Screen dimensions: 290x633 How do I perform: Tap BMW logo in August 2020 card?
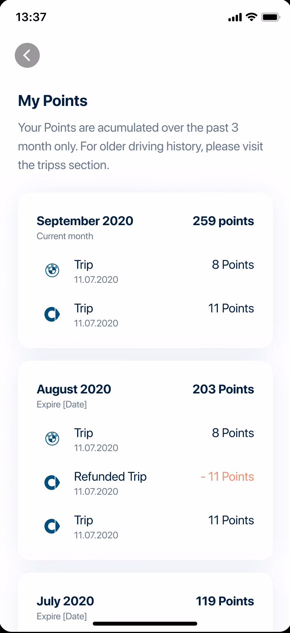click(52, 439)
